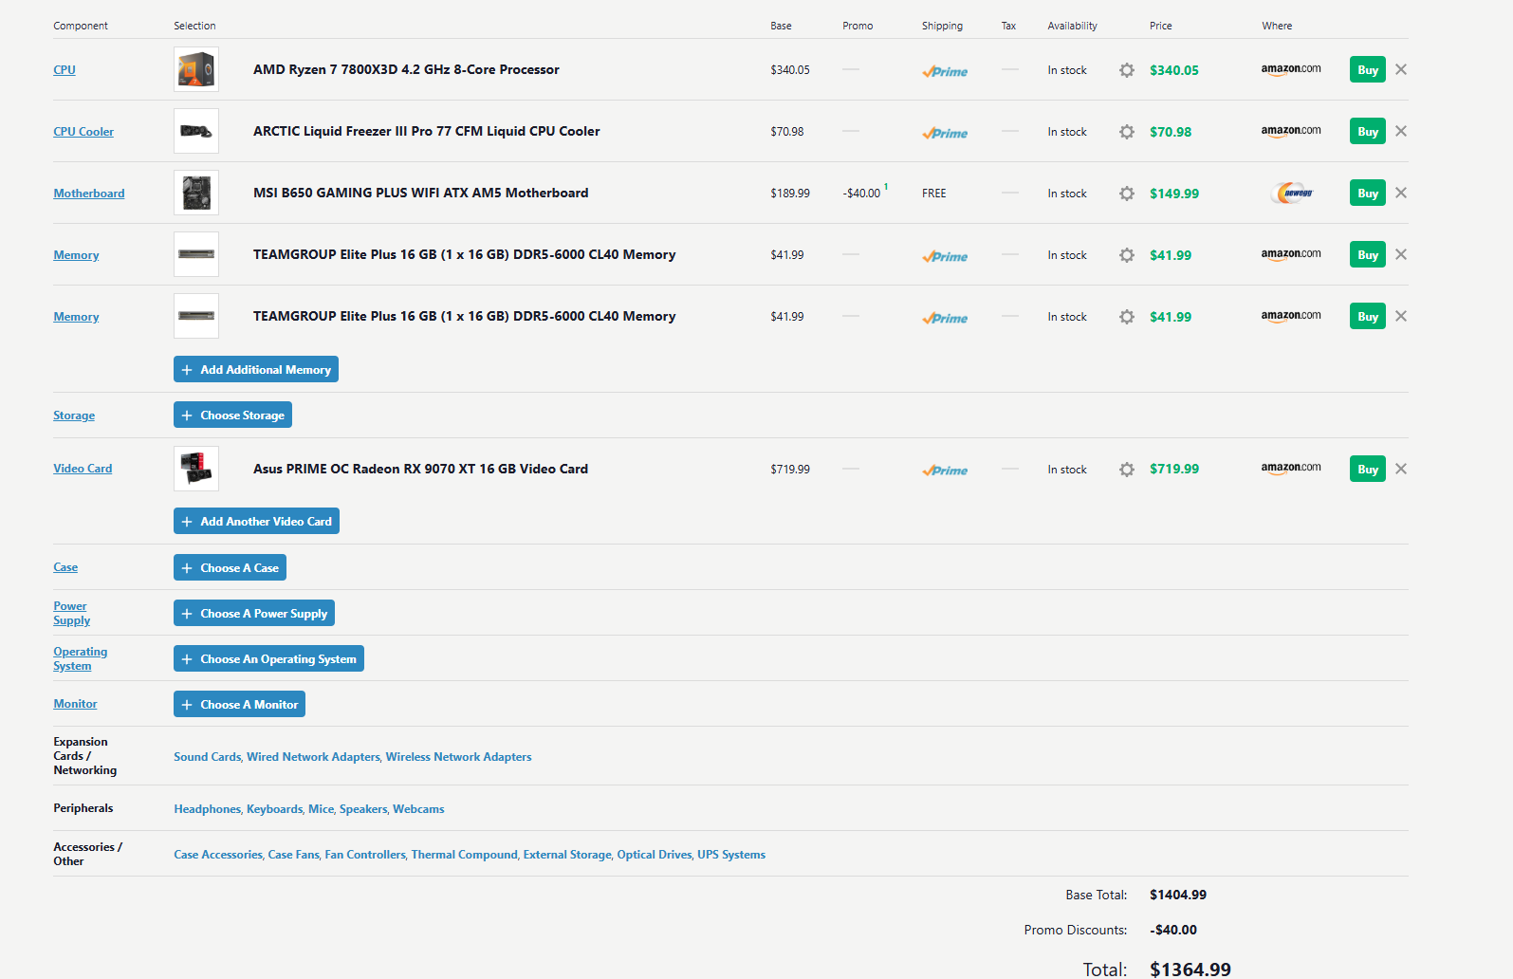Open Sound Cards link
1513x979 pixels.
(x=208, y=757)
